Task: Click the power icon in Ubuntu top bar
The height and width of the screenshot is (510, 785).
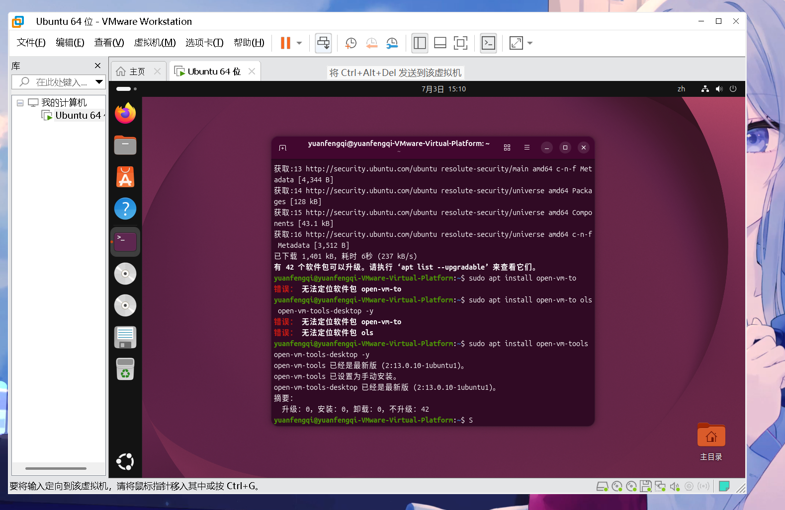Action: 733,89
